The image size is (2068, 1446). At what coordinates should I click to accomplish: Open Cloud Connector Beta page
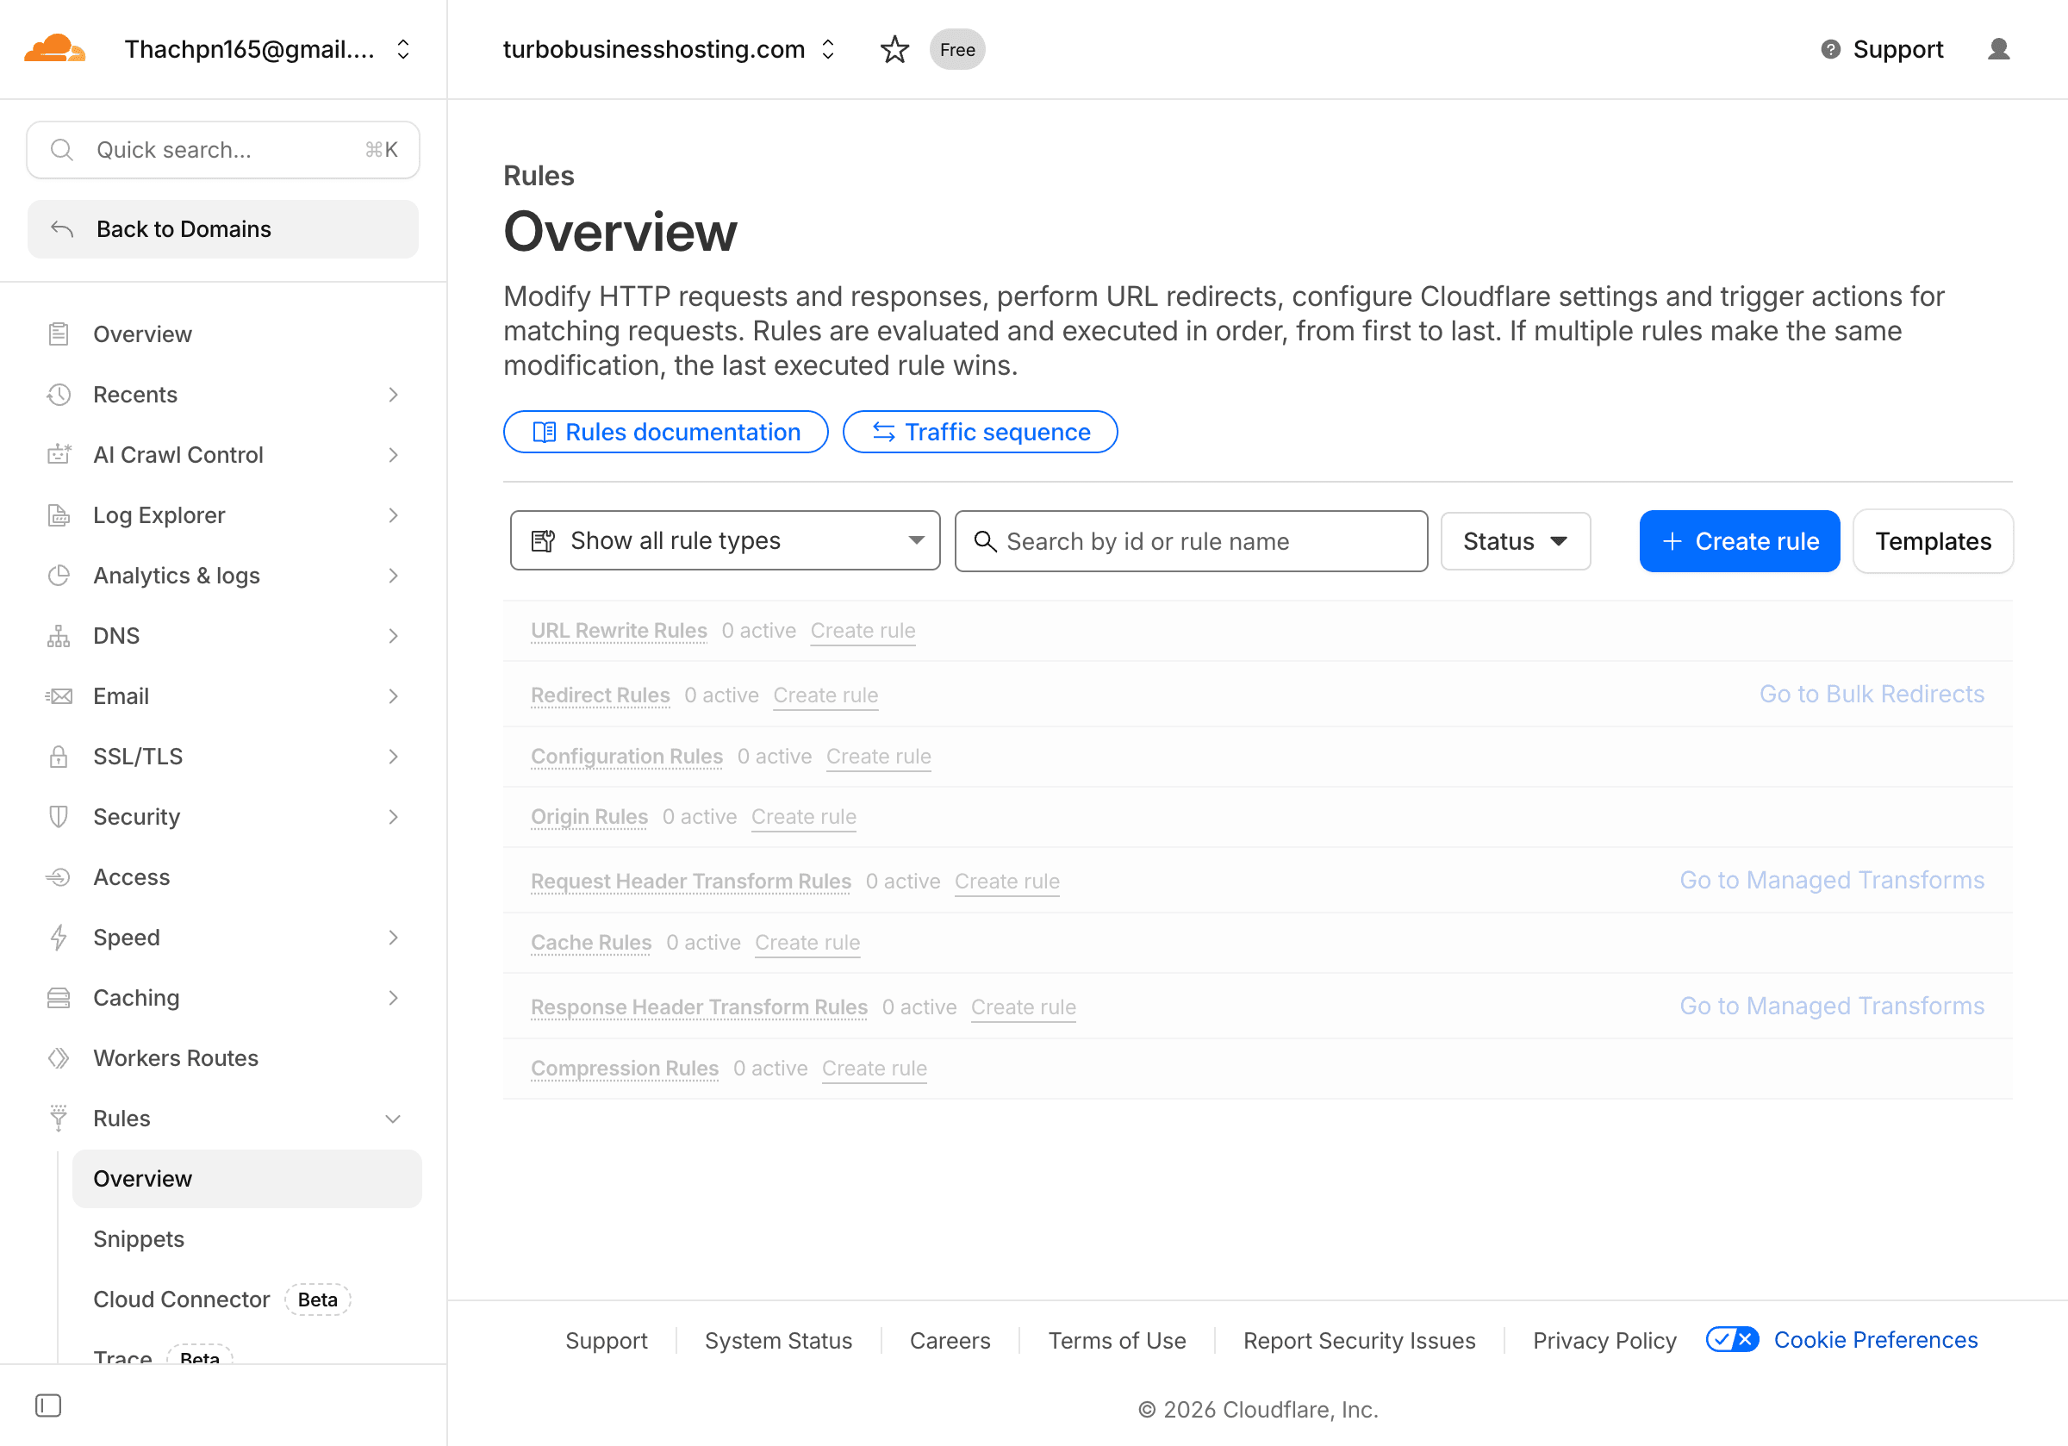click(182, 1300)
